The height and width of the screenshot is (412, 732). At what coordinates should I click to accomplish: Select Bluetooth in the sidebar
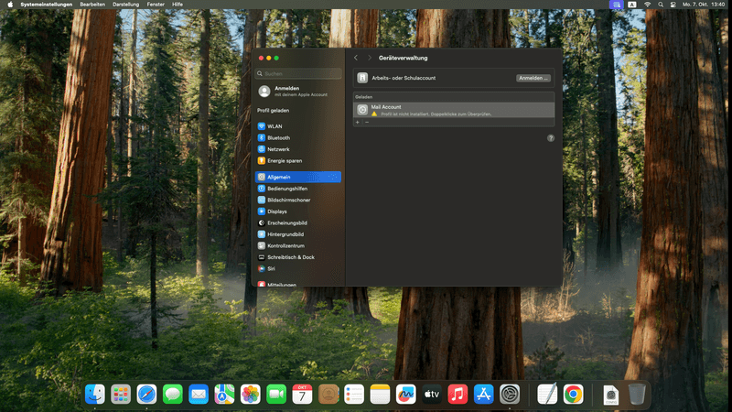tap(278, 137)
